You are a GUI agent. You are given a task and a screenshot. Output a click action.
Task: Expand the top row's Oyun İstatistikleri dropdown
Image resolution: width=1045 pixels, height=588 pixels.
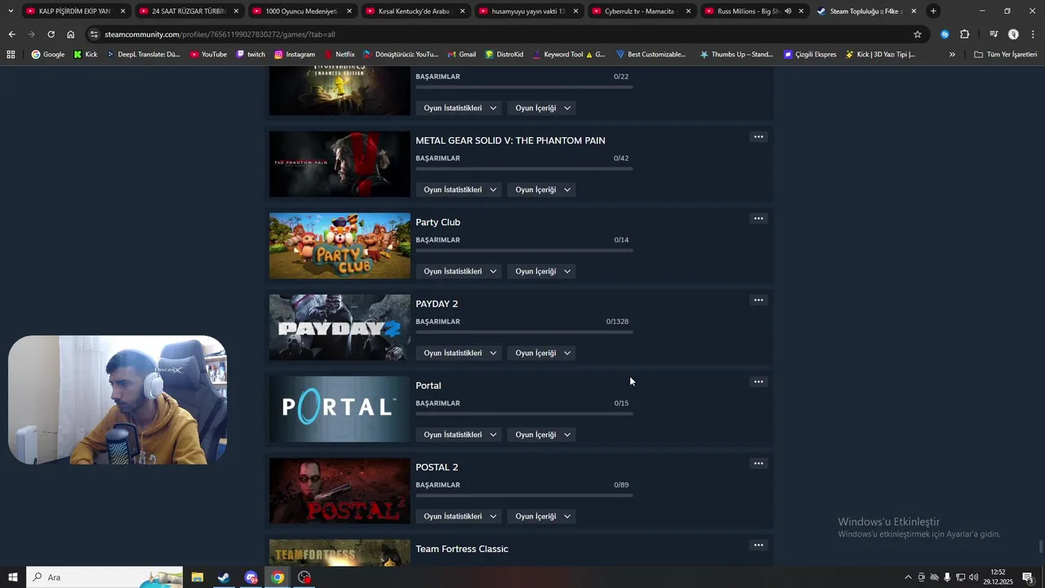[460, 108]
